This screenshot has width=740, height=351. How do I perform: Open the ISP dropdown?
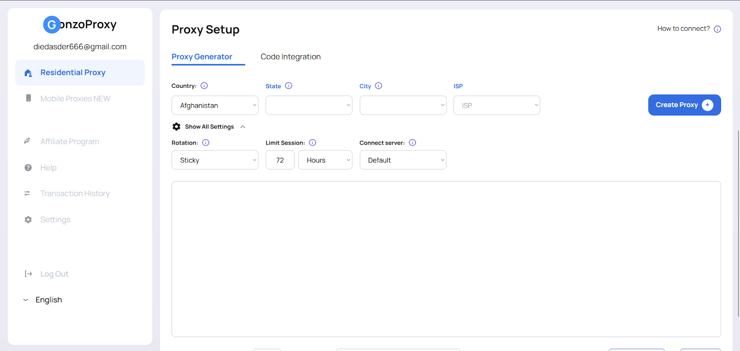(x=497, y=105)
